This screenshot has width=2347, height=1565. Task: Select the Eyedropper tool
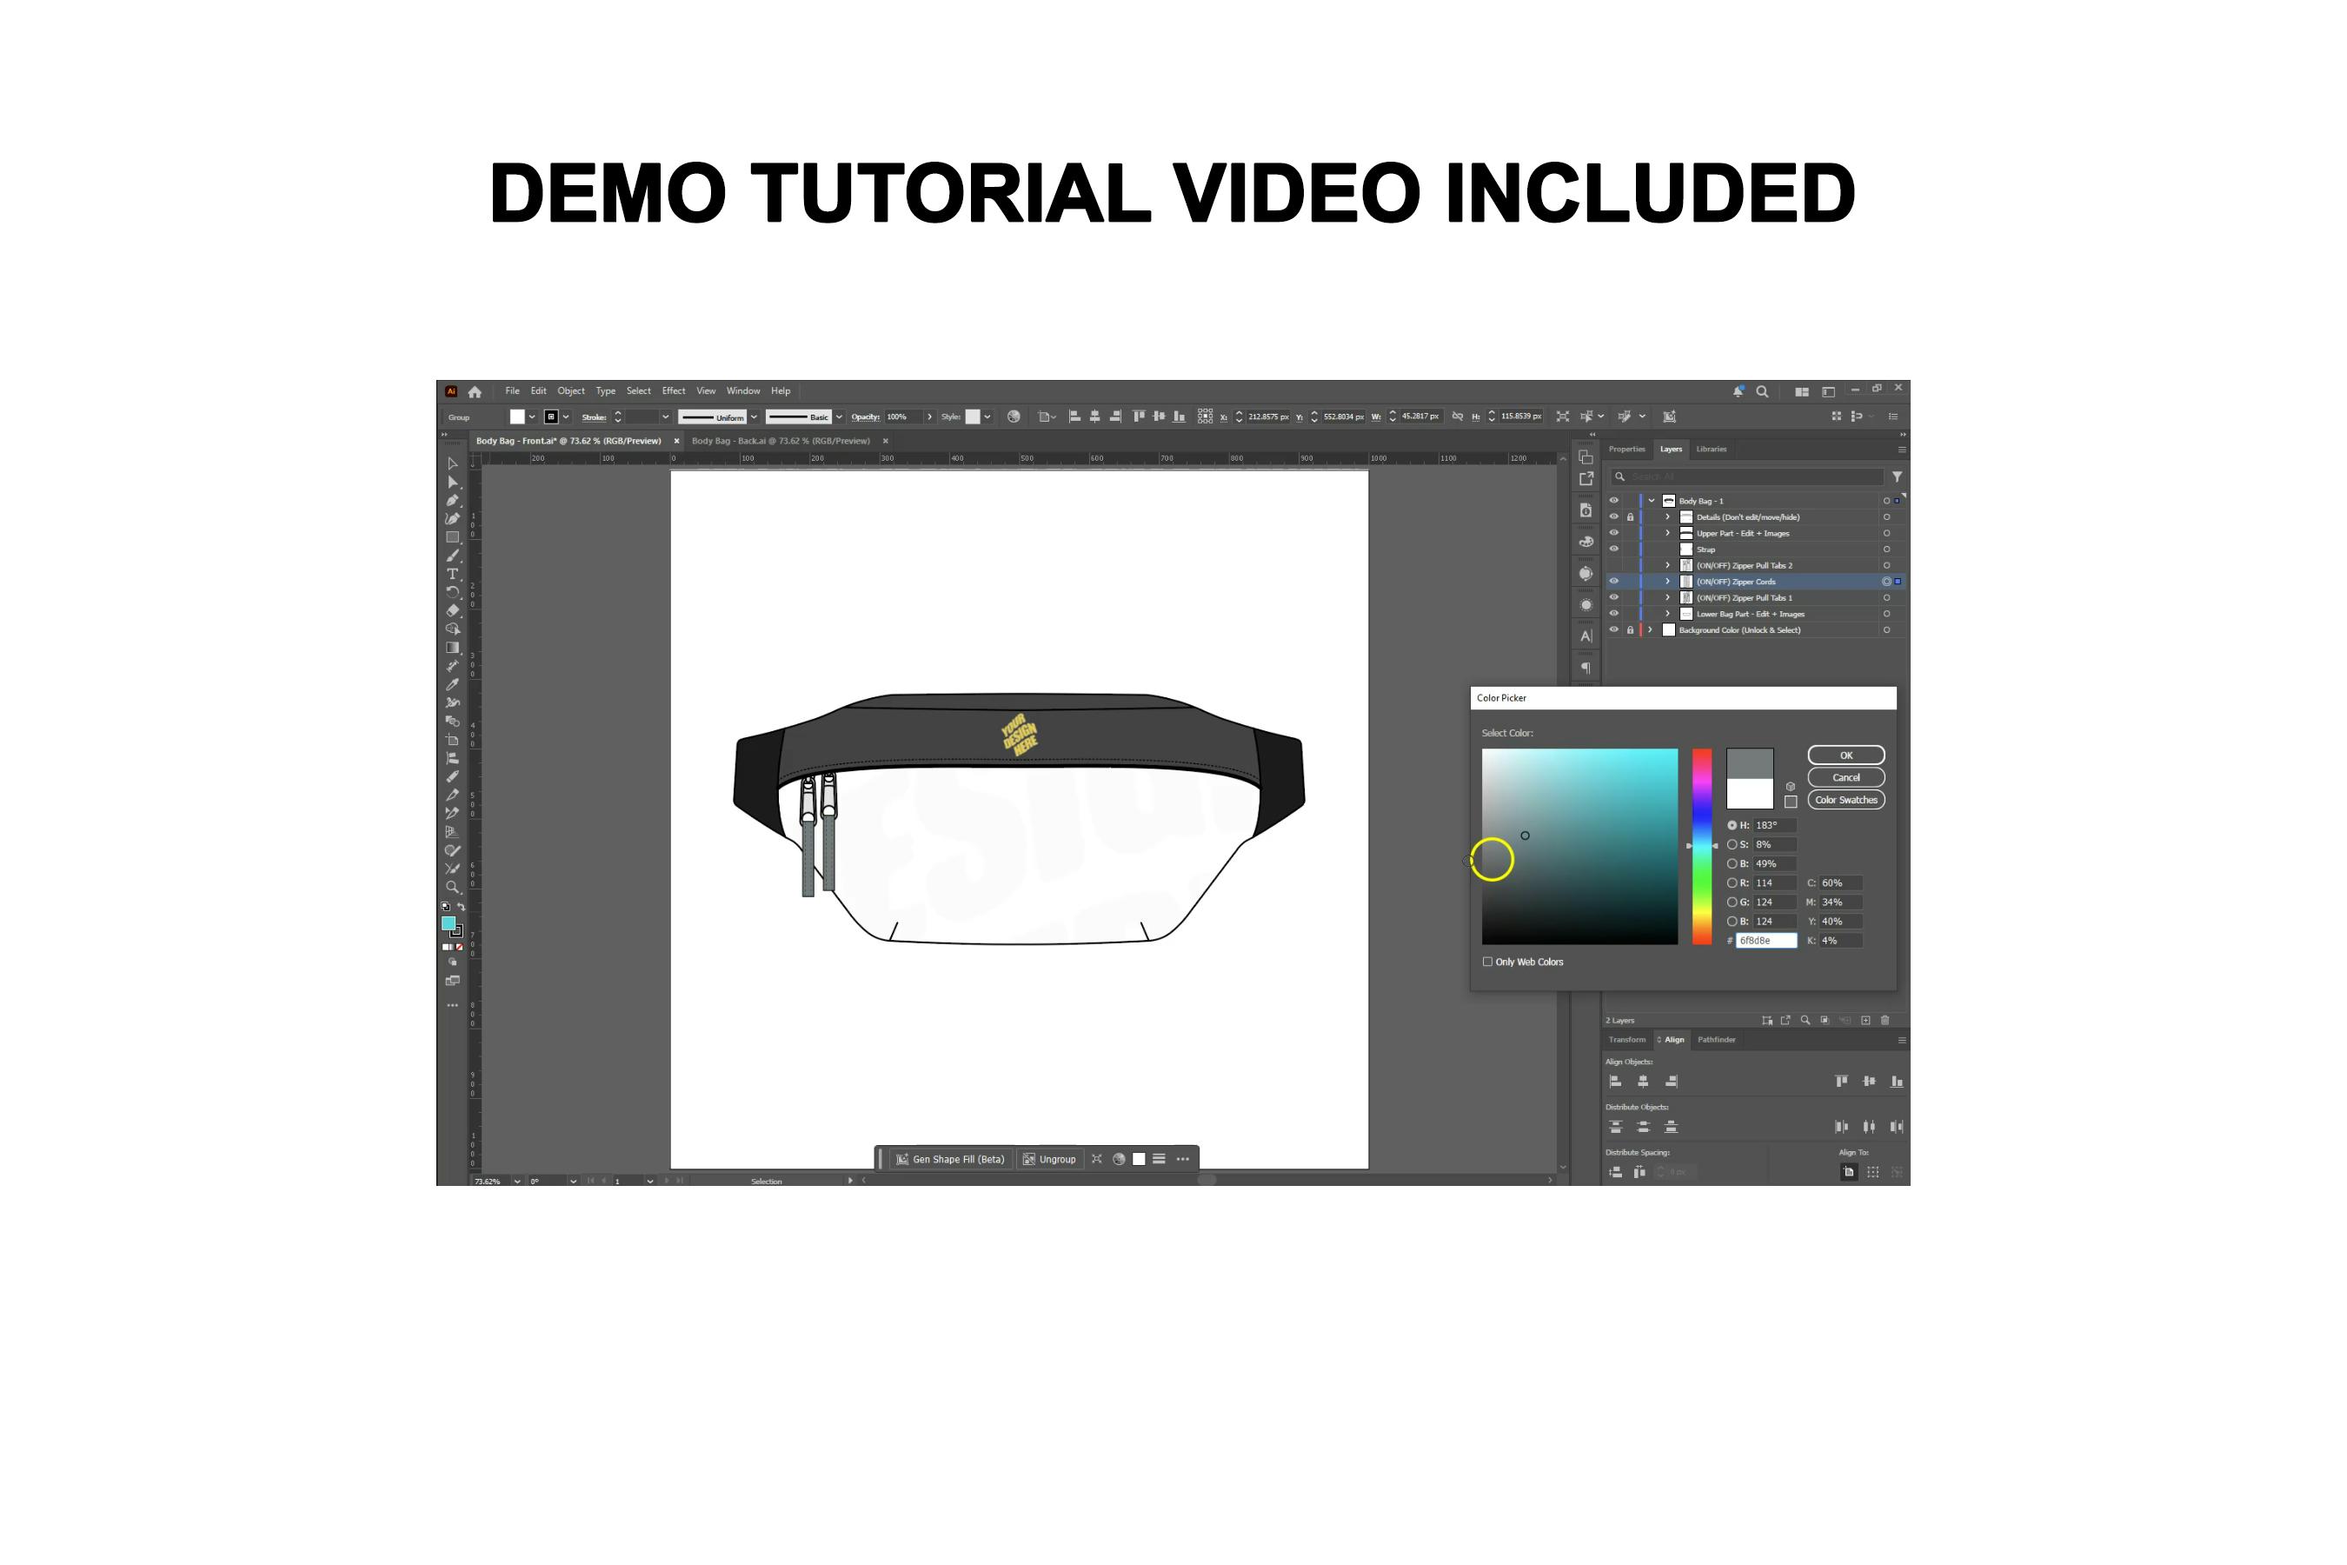coord(452,685)
